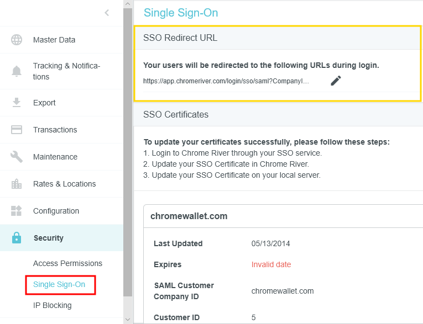
Task: Click the sidebar scrollbar up arrow
Action: click(128, 4)
